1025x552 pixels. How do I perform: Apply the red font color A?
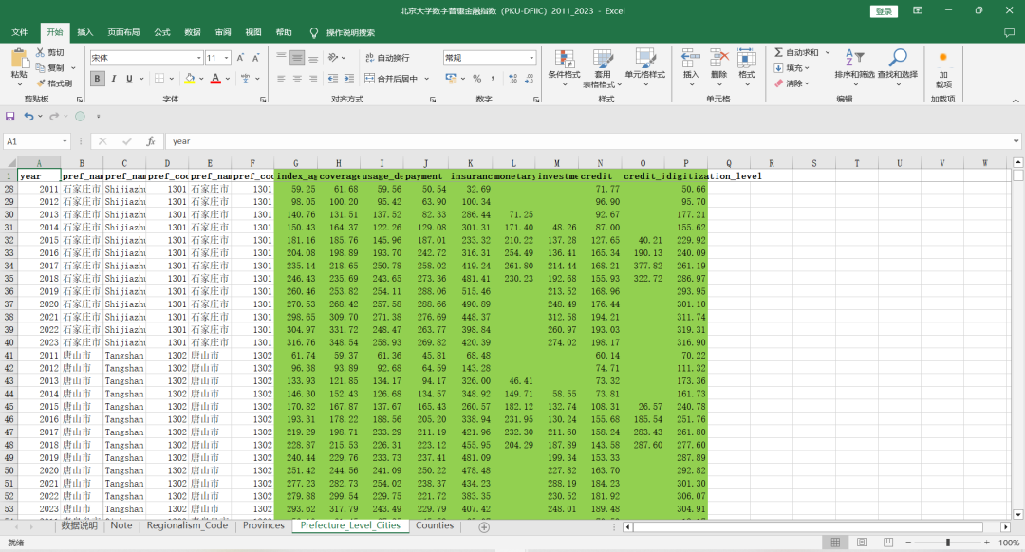coord(215,79)
